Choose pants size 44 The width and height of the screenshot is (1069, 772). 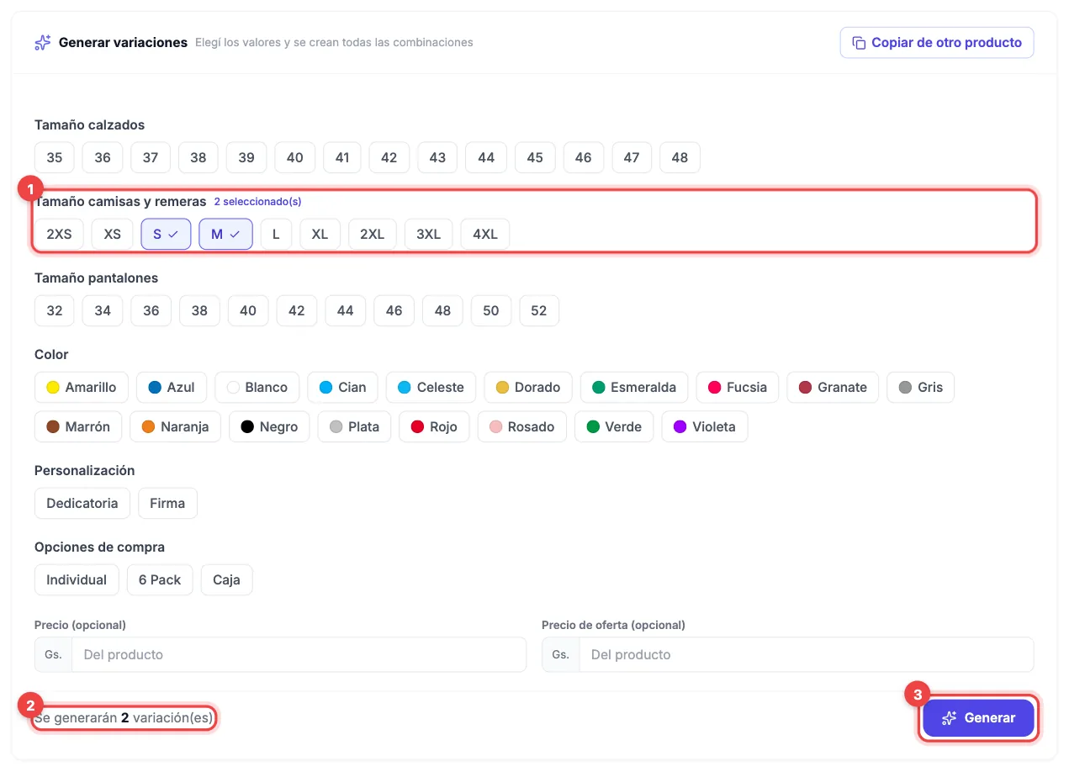pyautogui.click(x=345, y=311)
